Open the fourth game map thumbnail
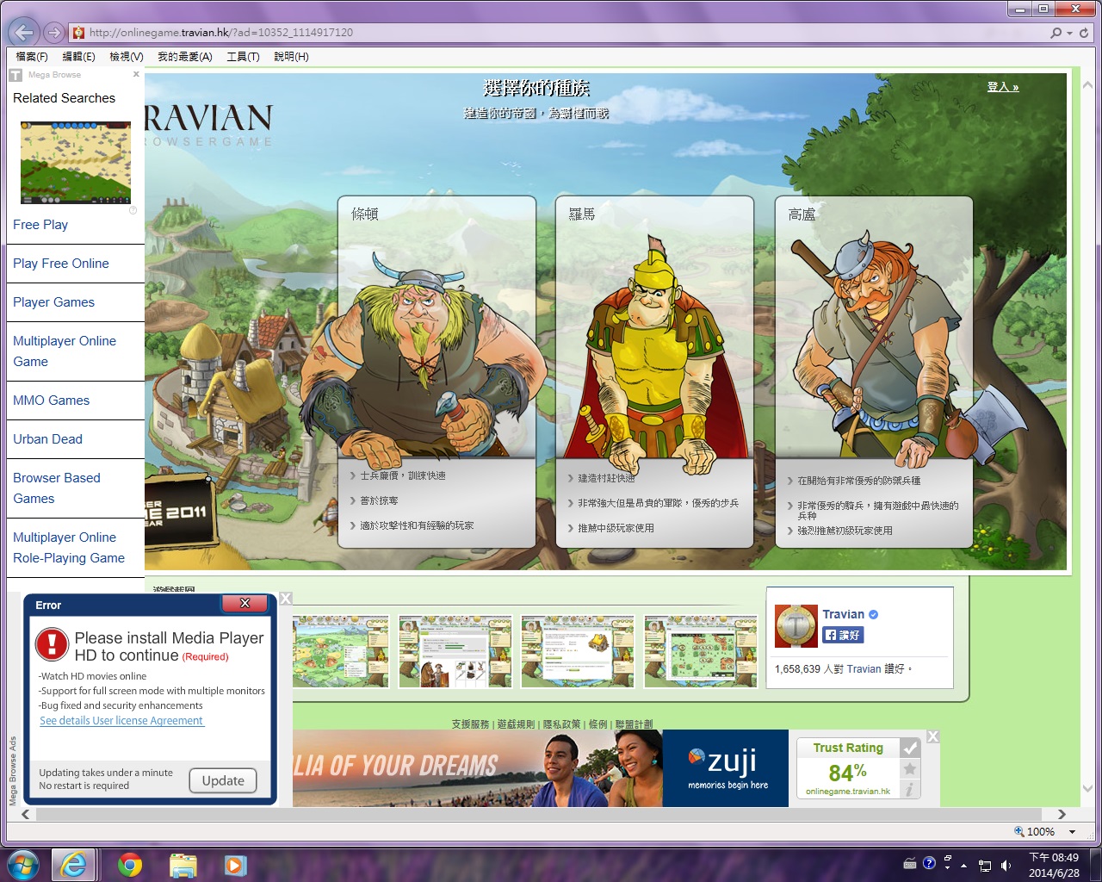The height and width of the screenshot is (882, 1102). click(x=701, y=651)
